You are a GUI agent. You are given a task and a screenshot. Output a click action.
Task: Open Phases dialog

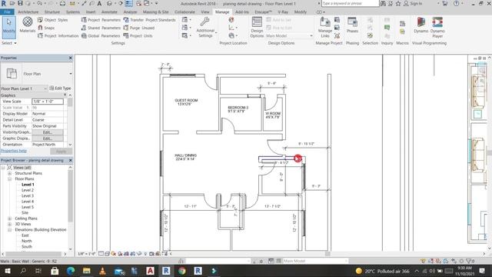click(352, 25)
